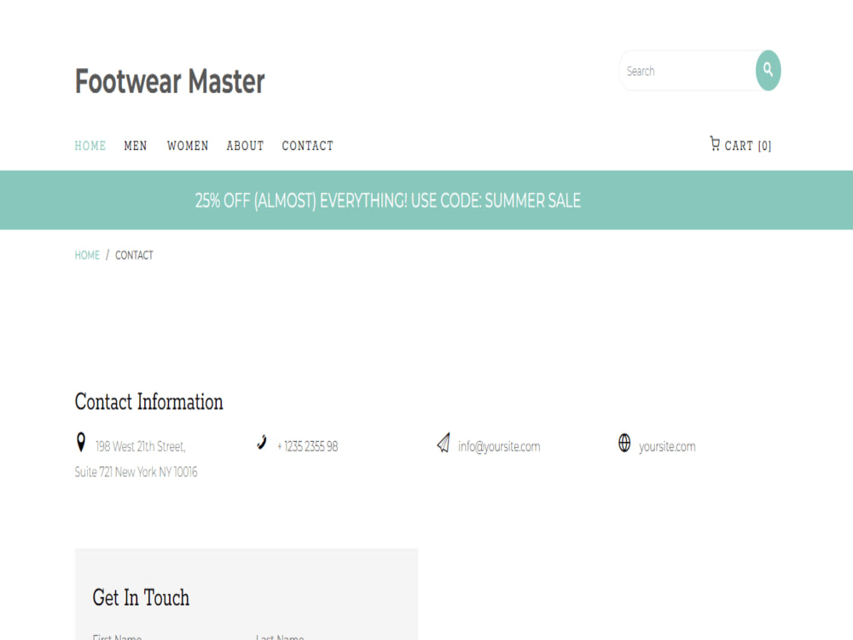Click the teal search magnifier button

(768, 71)
